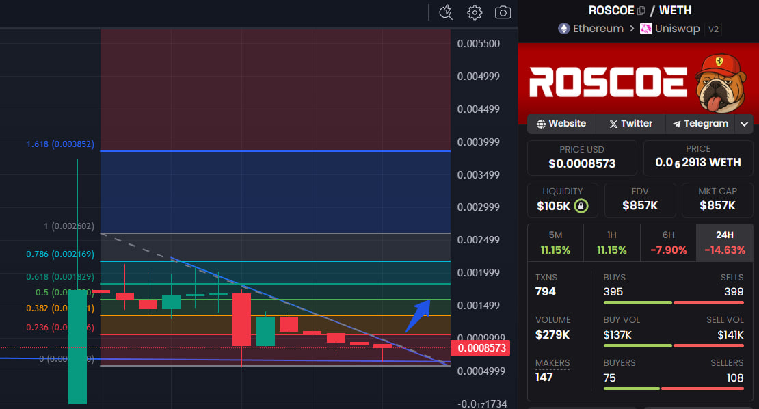Click the 0.001499 price axis label
The height and width of the screenshot is (409, 759).
tap(478, 306)
